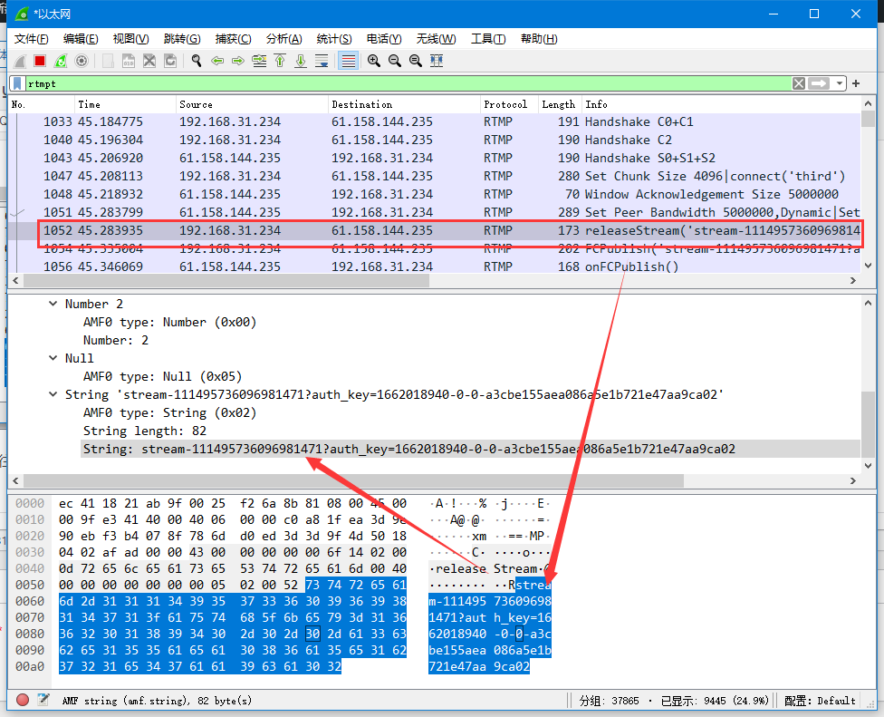Sort by the No. column header
This screenshot has width=884, height=717.
tap(42, 104)
